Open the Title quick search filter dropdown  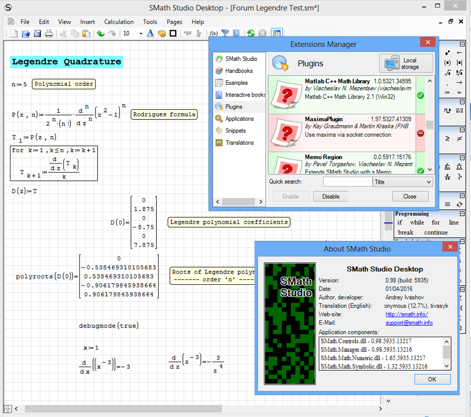click(x=403, y=182)
